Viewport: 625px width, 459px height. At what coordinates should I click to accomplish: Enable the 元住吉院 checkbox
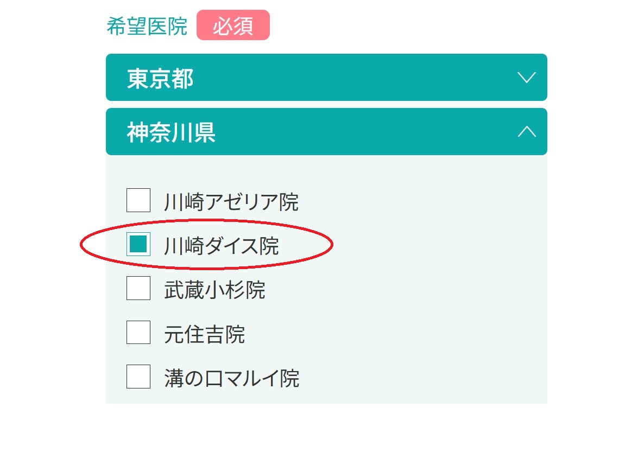pyautogui.click(x=138, y=333)
